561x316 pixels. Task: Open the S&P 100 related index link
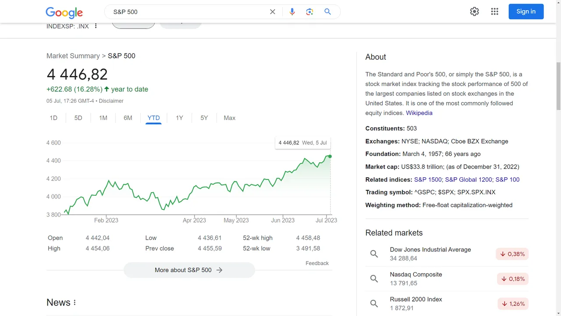[508, 180]
